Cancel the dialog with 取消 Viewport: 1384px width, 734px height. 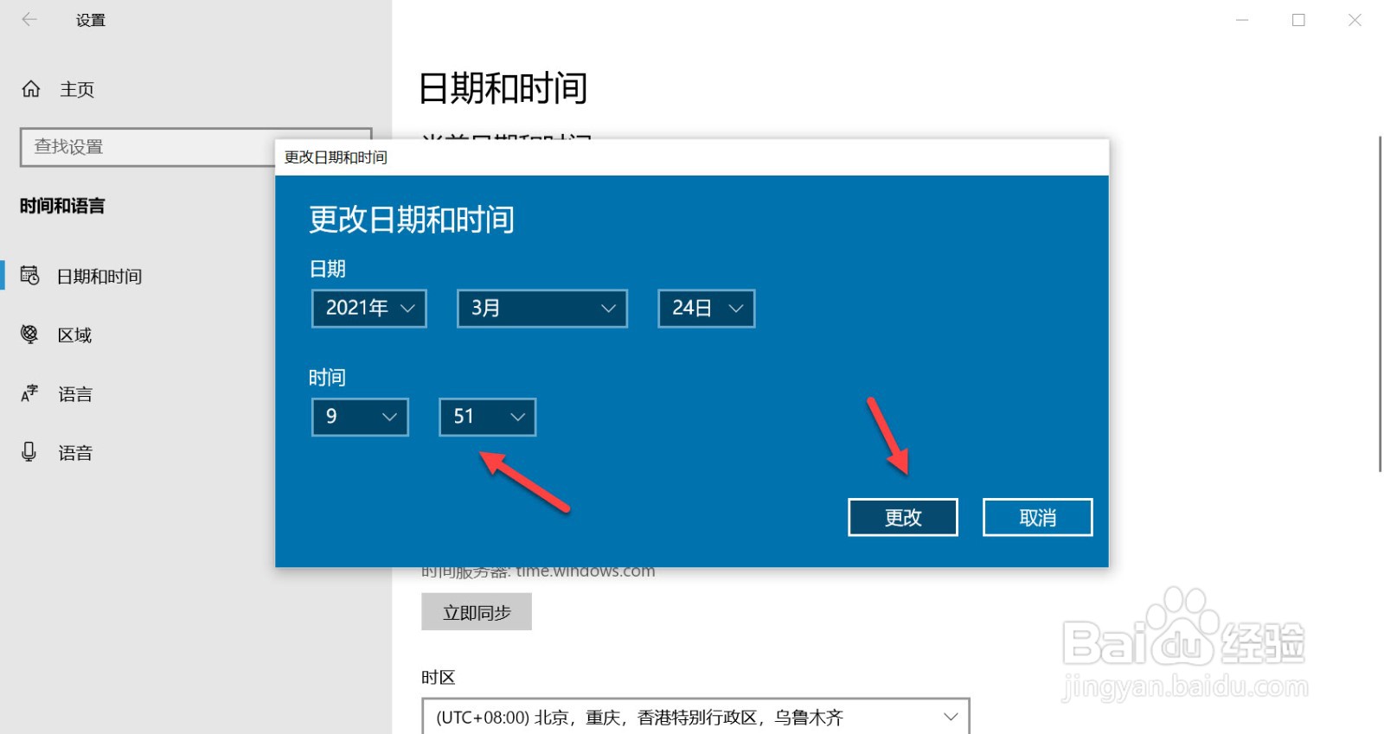pyautogui.click(x=1038, y=517)
